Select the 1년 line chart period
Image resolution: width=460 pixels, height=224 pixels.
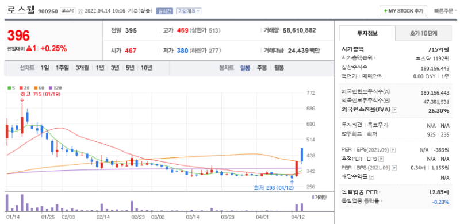point(100,68)
